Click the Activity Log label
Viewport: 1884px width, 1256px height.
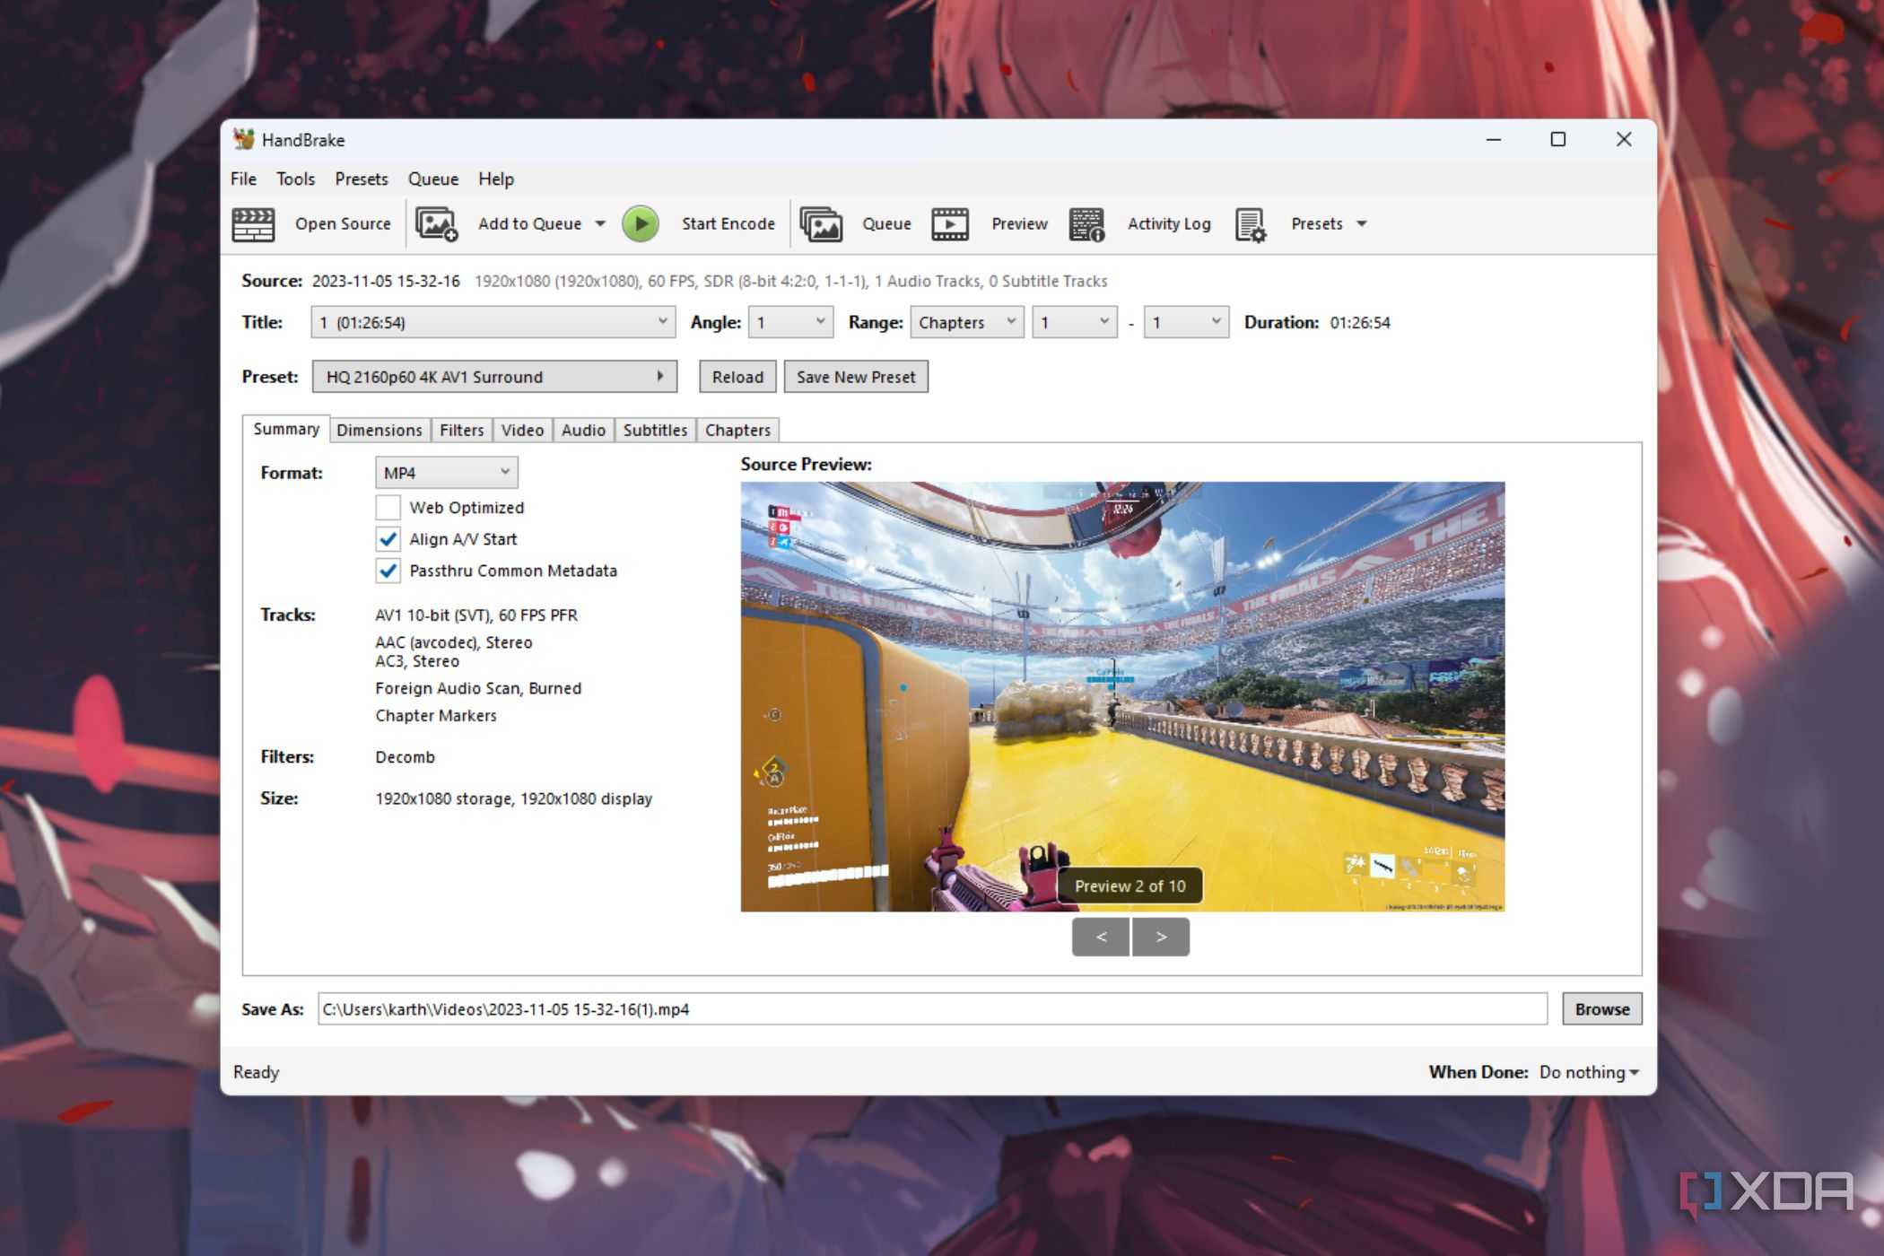pos(1169,224)
